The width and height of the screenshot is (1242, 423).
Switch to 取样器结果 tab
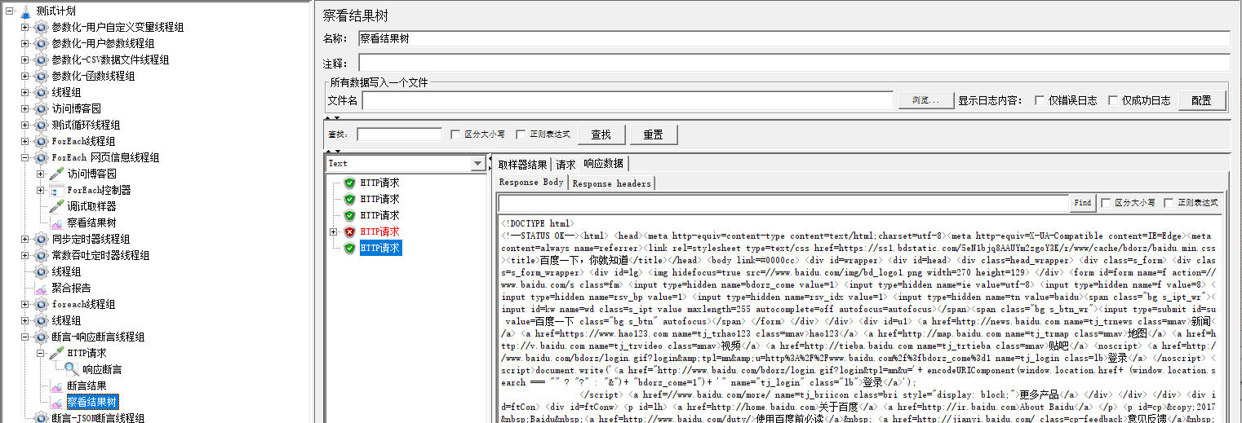523,164
